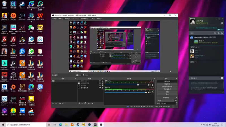Unlock the display capture source
Viewport: 226px width, 127px height.
click(103, 87)
